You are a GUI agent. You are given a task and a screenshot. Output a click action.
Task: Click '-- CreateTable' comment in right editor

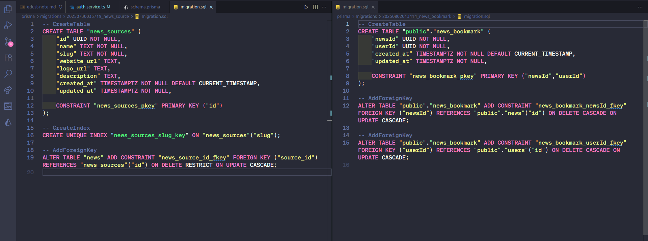(x=382, y=24)
